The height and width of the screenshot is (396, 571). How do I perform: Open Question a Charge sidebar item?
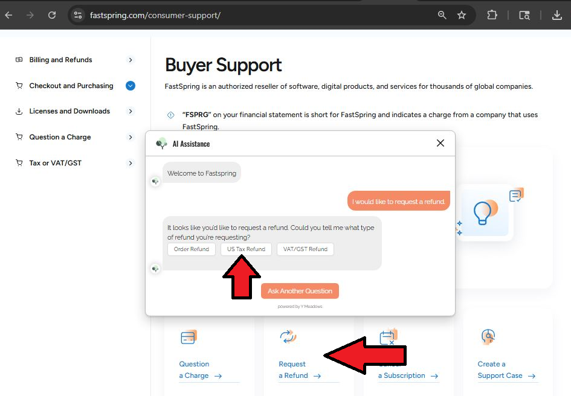click(x=60, y=137)
